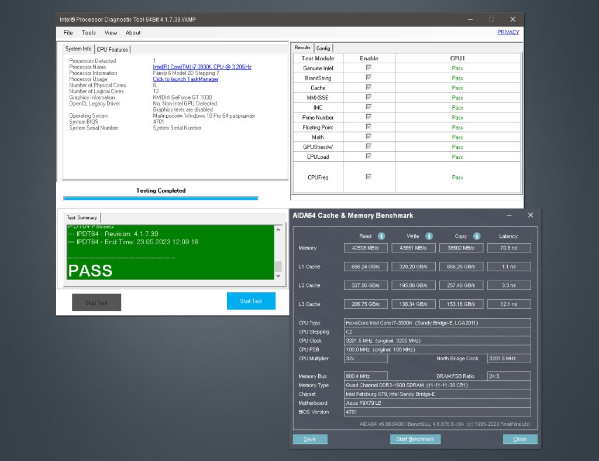Click the Write info icon in AIDA64
Image resolution: width=599 pixels, height=461 pixels.
[429, 236]
